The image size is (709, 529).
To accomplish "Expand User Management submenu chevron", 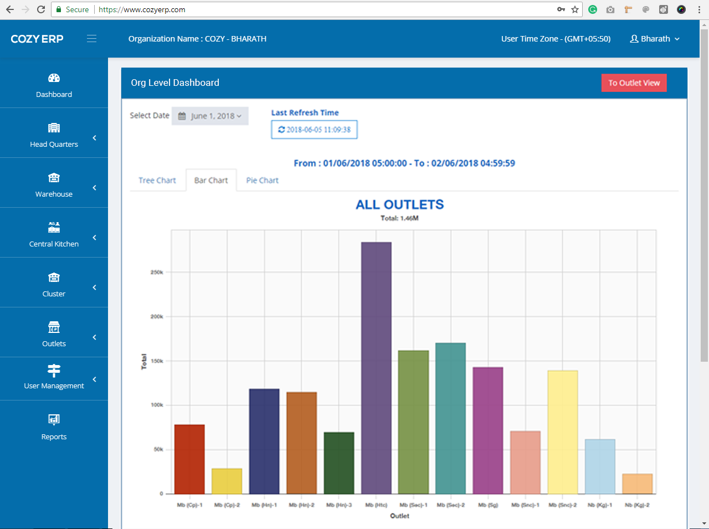I will pos(95,379).
